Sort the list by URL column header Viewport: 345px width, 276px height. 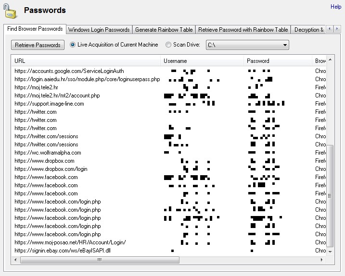point(86,61)
